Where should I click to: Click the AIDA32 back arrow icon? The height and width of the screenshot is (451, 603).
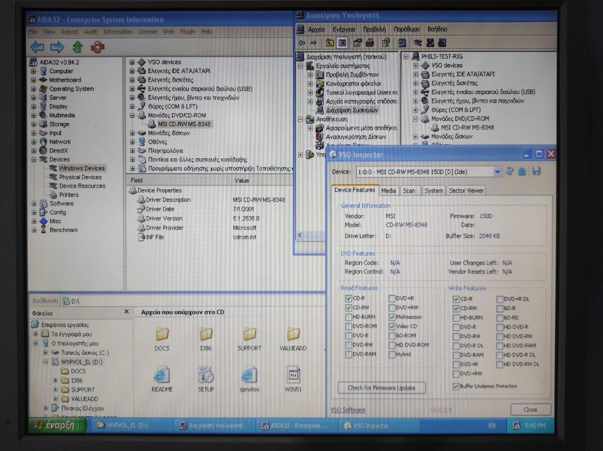click(37, 47)
